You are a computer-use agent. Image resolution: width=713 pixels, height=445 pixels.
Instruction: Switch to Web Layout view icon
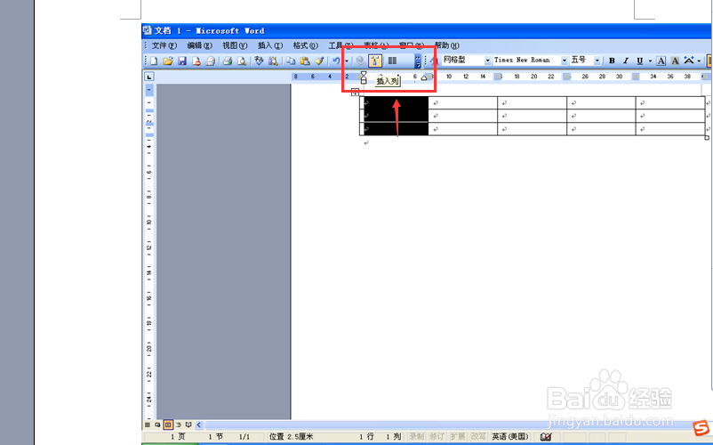pyautogui.click(x=157, y=425)
